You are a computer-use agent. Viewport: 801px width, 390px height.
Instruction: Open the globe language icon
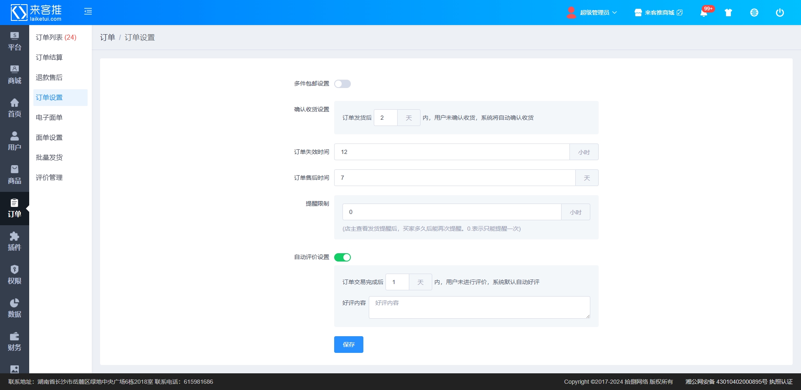pos(754,13)
